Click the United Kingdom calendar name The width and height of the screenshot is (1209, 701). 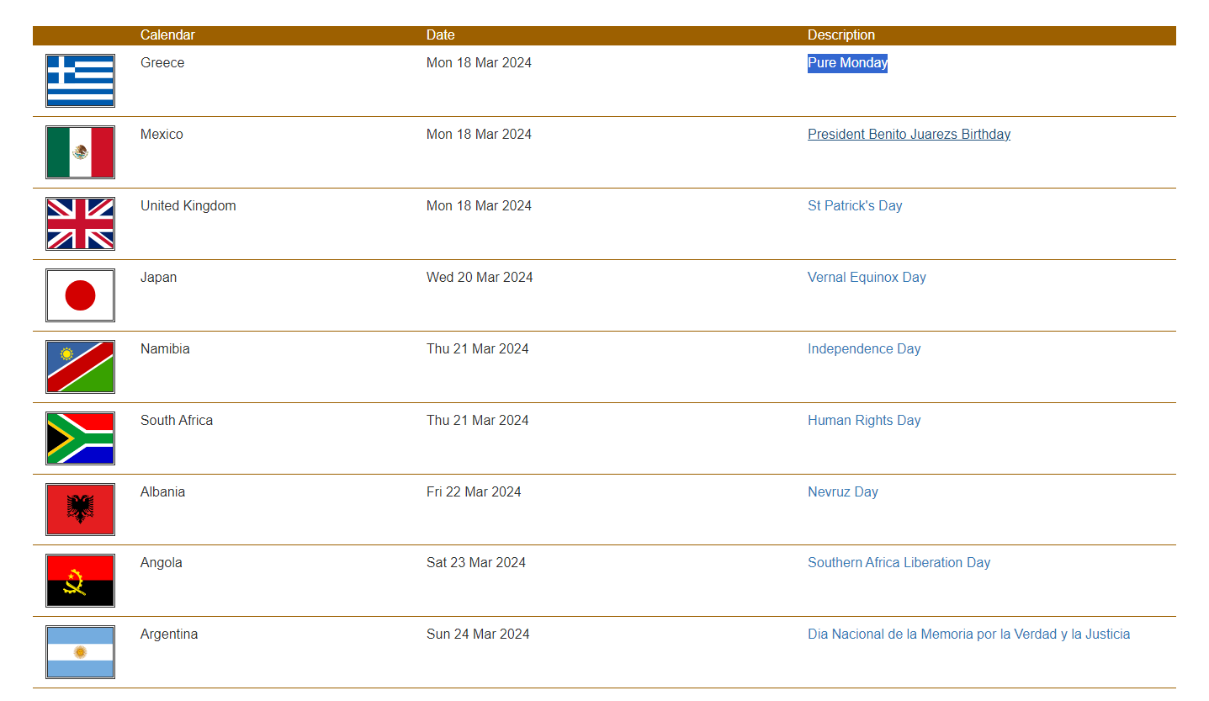pos(188,206)
